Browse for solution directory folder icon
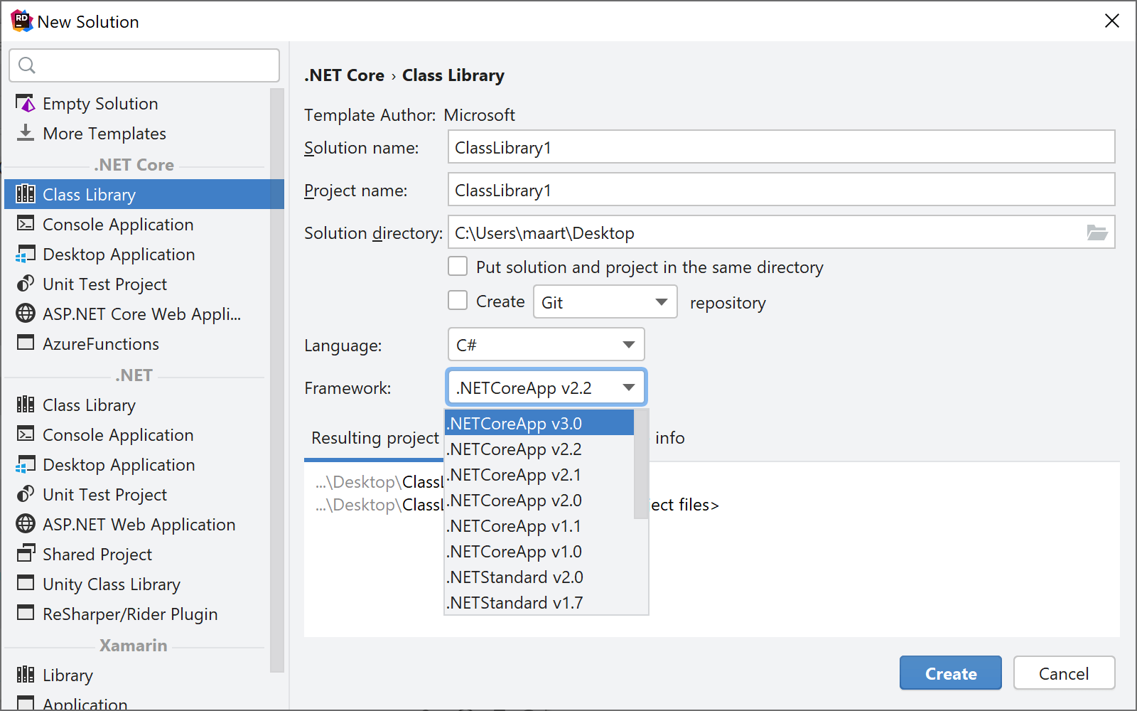 pyautogui.click(x=1097, y=232)
